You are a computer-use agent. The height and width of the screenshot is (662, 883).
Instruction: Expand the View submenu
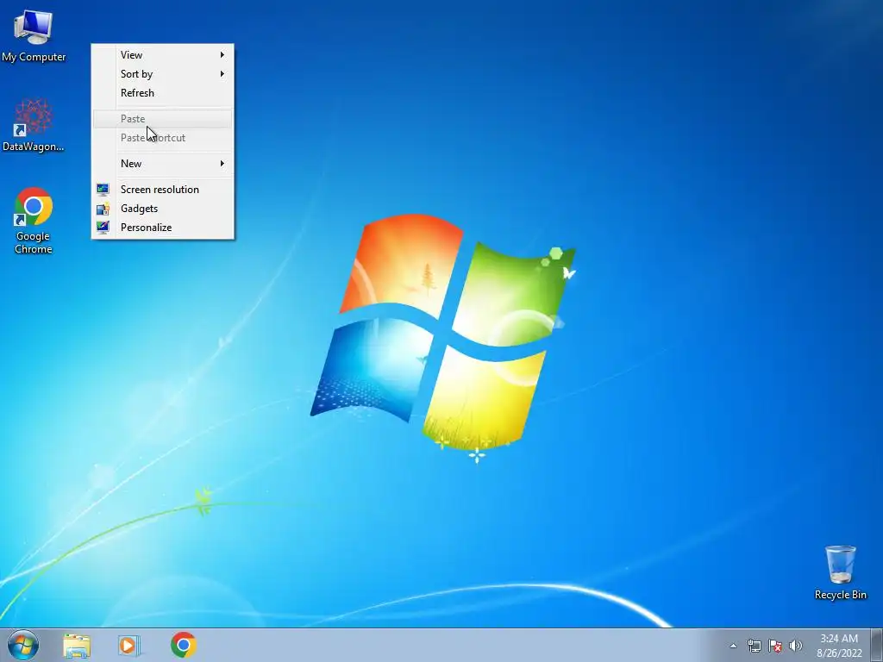click(162, 54)
